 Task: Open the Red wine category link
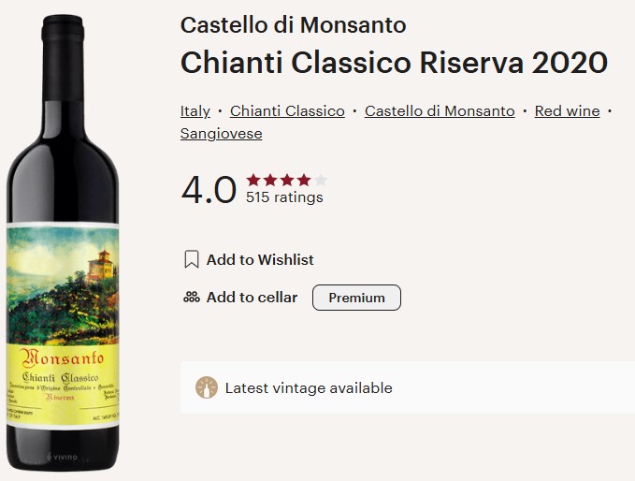click(x=567, y=111)
